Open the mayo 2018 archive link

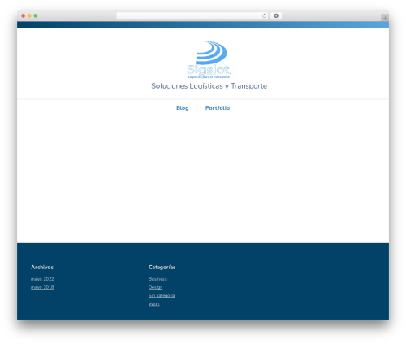click(x=42, y=287)
